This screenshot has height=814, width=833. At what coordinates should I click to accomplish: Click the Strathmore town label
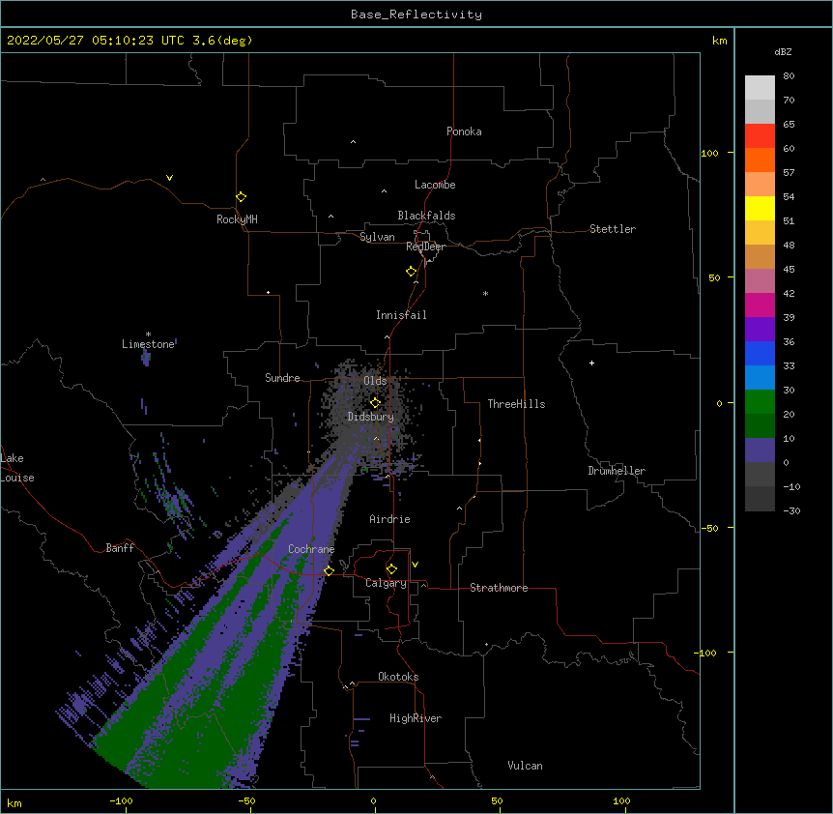(x=499, y=588)
